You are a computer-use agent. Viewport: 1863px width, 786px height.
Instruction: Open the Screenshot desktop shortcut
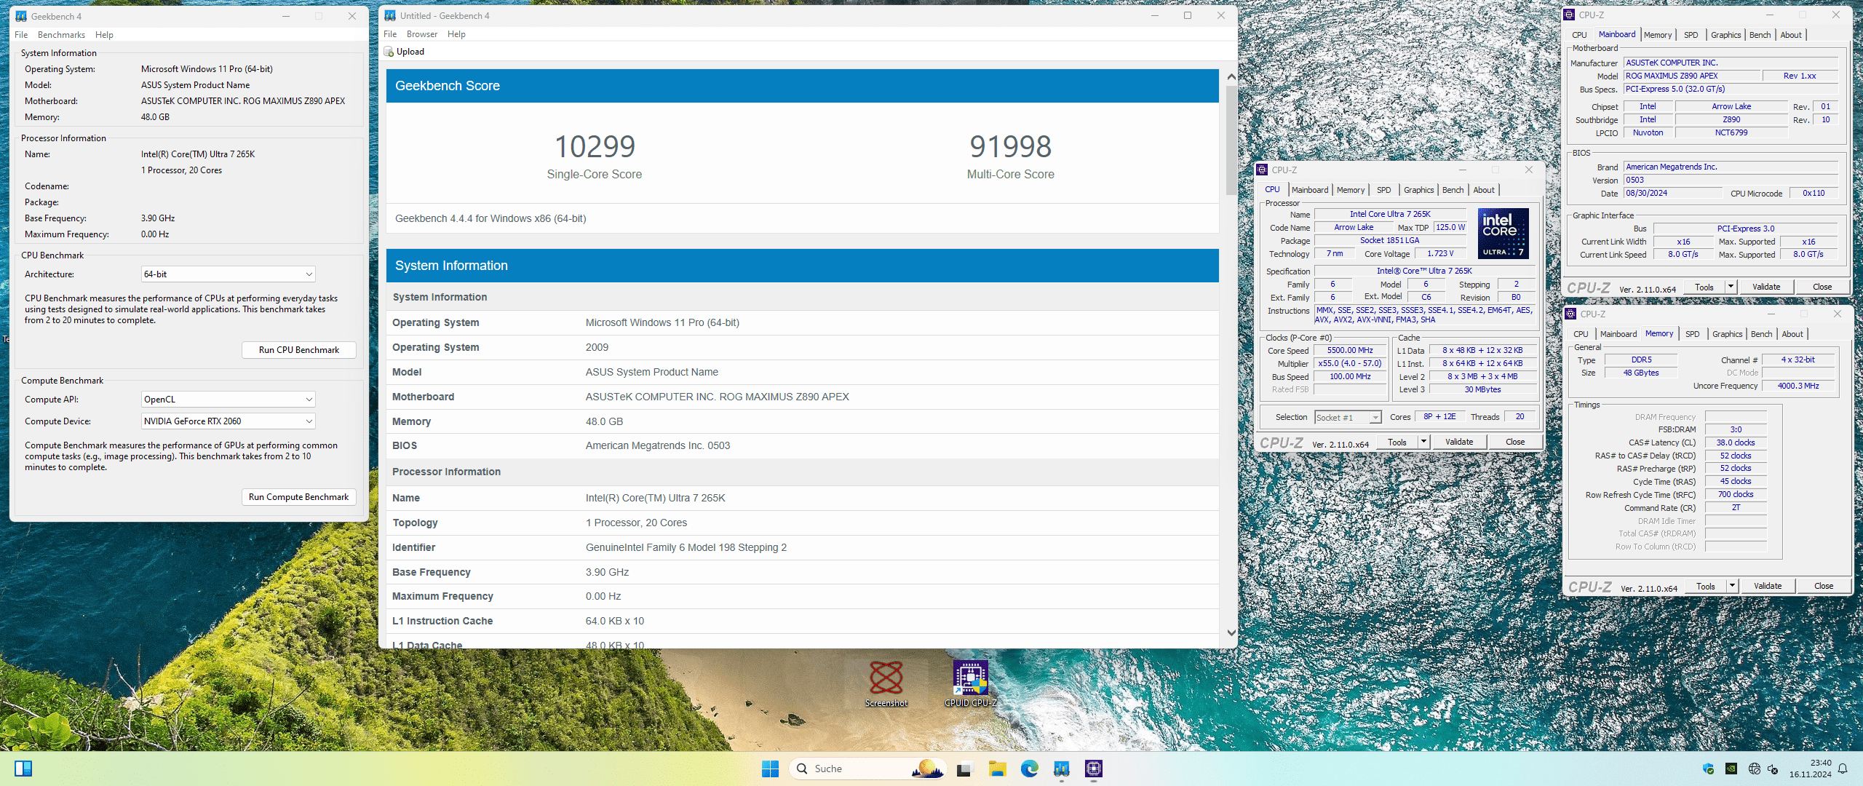886,684
